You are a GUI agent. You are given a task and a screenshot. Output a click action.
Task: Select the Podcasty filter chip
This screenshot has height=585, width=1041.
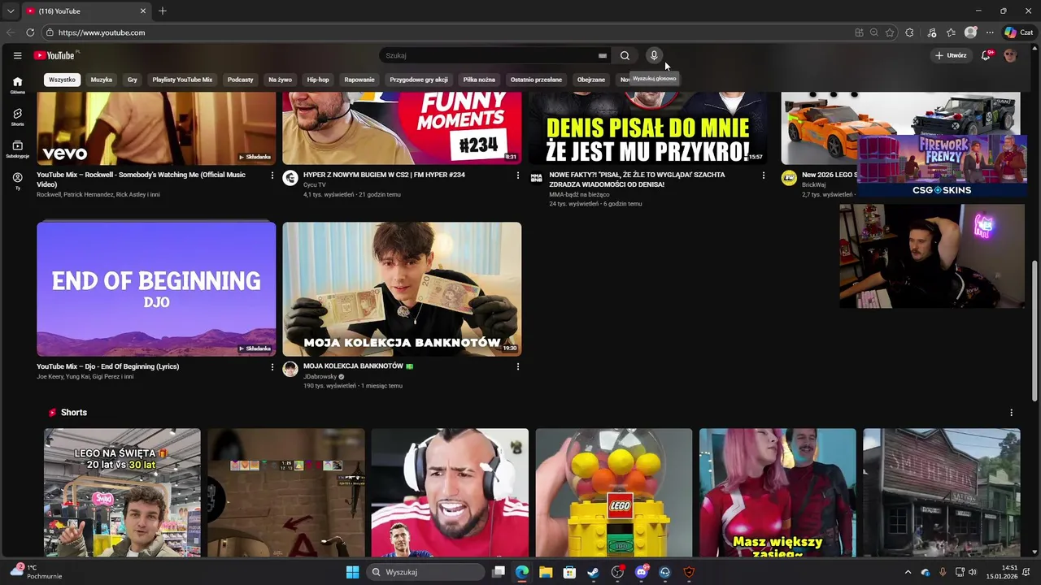[241, 80]
